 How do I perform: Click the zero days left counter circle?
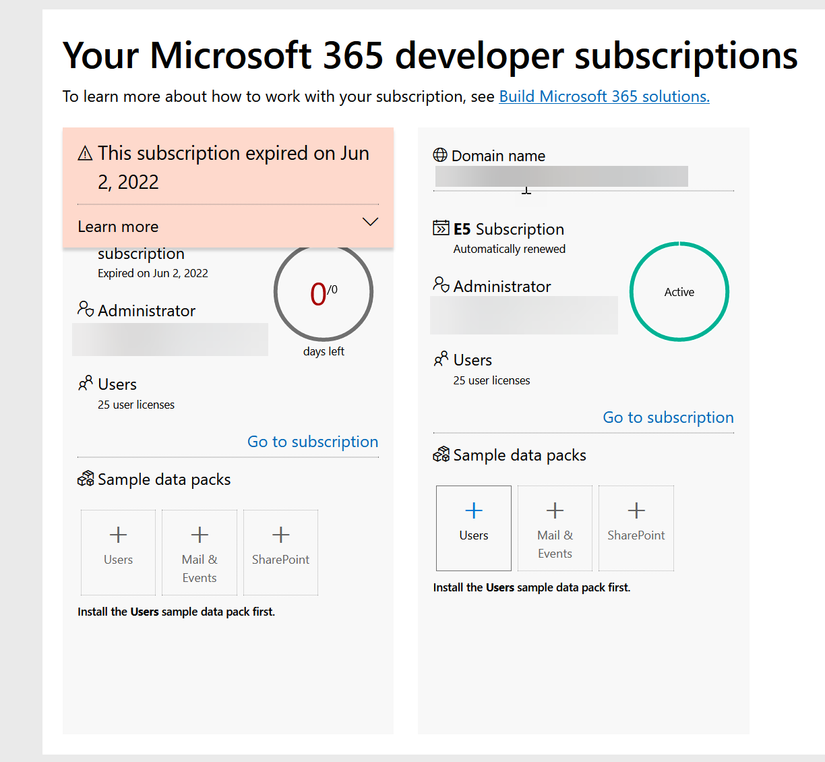323,291
